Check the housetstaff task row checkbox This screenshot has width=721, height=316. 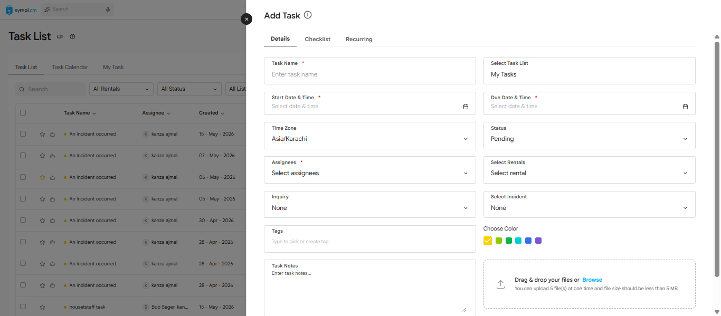click(x=23, y=307)
